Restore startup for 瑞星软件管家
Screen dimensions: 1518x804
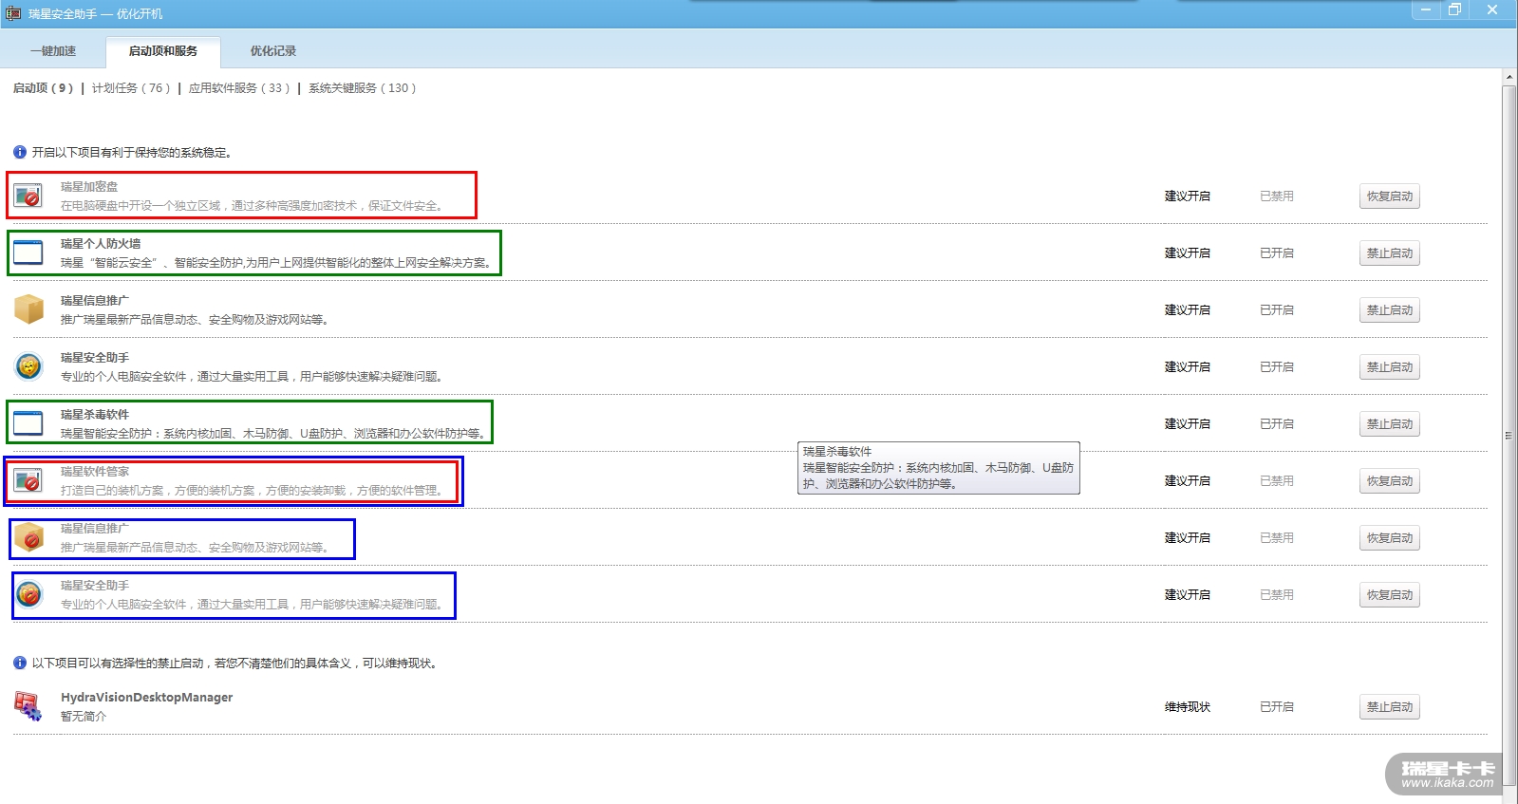coord(1390,481)
